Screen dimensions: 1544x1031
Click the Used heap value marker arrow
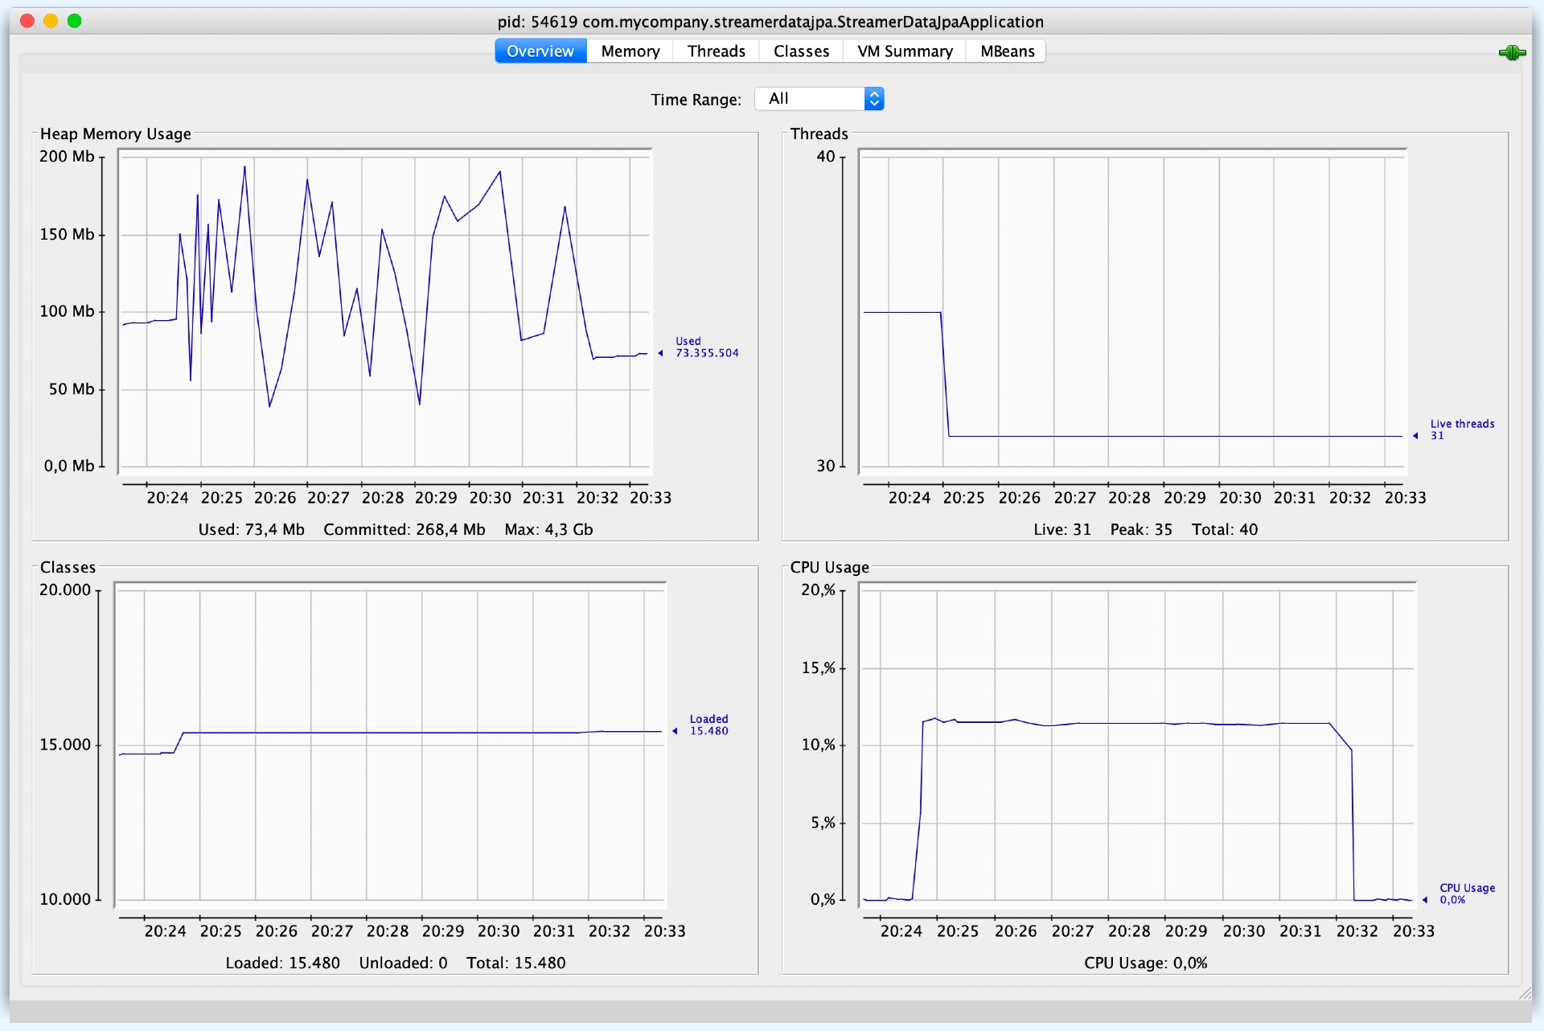(661, 353)
